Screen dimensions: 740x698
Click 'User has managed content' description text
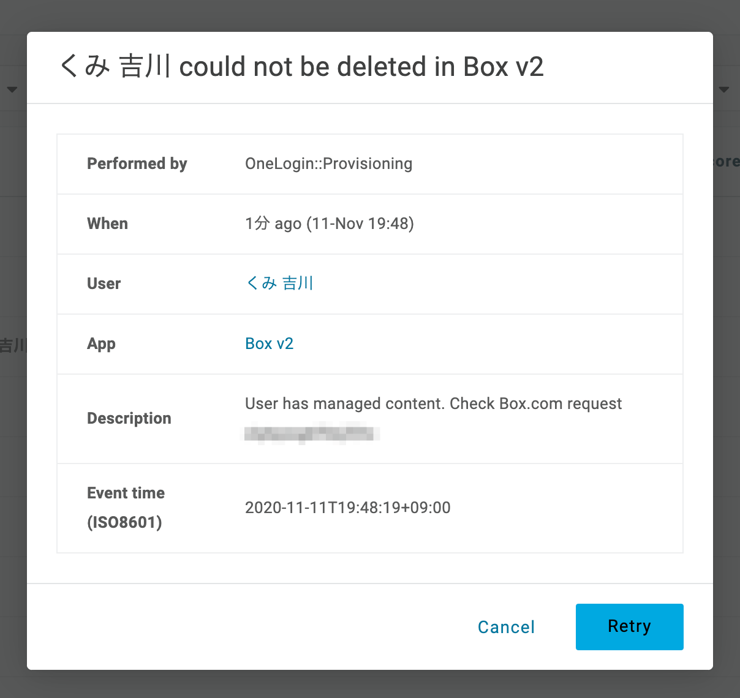click(x=433, y=403)
